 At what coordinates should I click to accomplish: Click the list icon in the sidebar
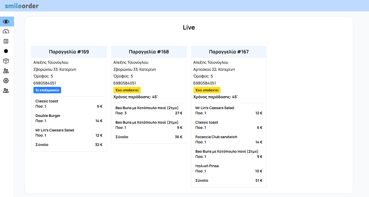click(6, 41)
